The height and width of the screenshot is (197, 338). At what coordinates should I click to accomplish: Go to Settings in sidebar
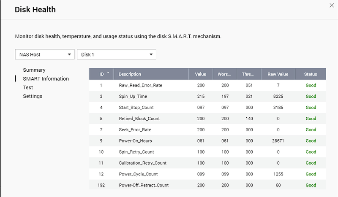coord(33,96)
